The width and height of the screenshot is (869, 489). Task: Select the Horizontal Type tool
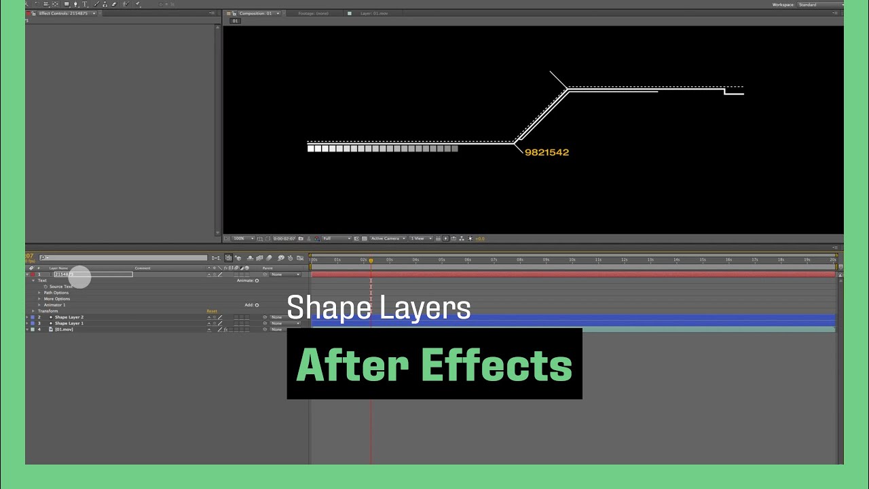[85, 4]
